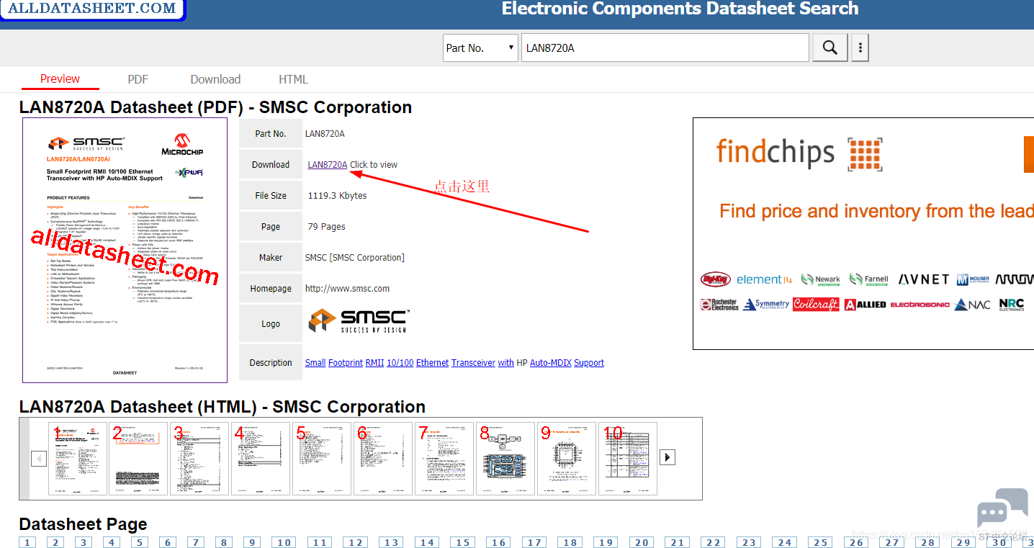The width and height of the screenshot is (1034, 548).
Task: Click the SMSC logo in the Logo row
Action: click(x=359, y=320)
